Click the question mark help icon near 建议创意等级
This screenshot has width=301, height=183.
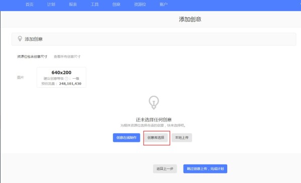click(x=66, y=78)
